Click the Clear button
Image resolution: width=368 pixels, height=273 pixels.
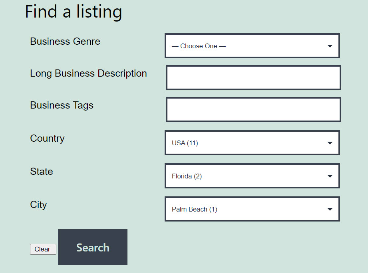tap(43, 249)
